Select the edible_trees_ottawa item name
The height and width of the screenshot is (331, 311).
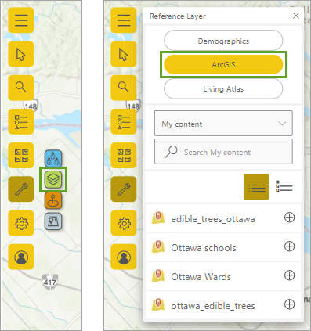[x=213, y=219]
